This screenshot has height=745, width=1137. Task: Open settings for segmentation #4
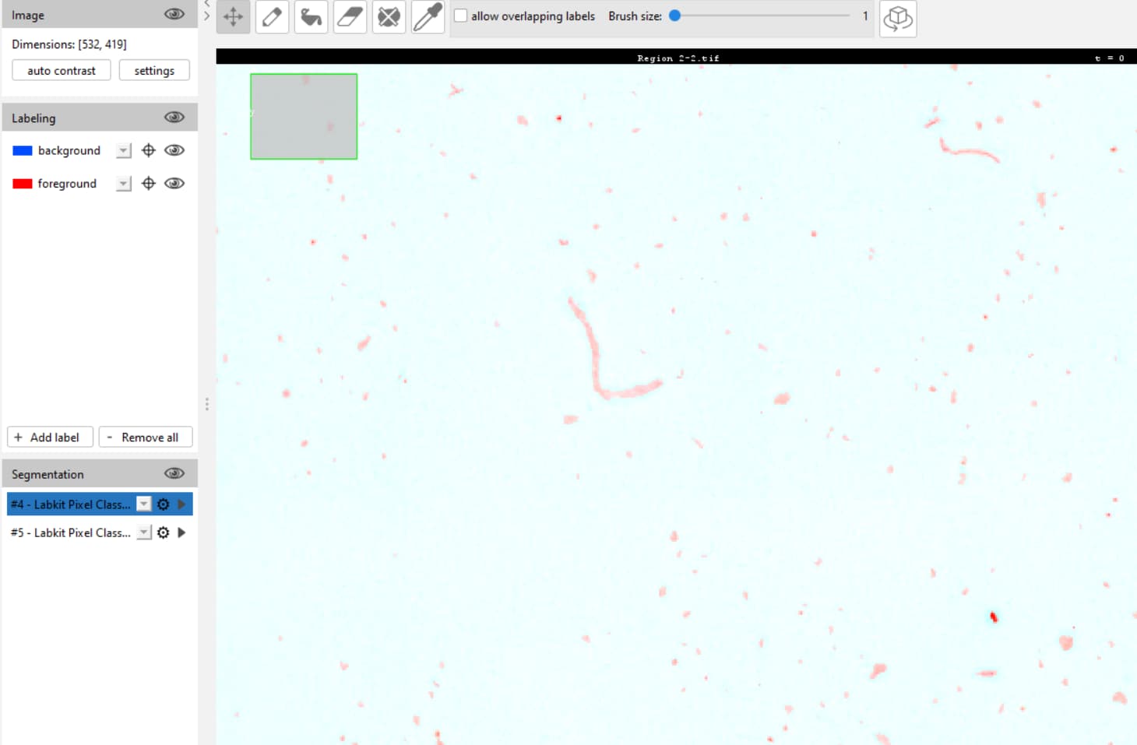(163, 504)
